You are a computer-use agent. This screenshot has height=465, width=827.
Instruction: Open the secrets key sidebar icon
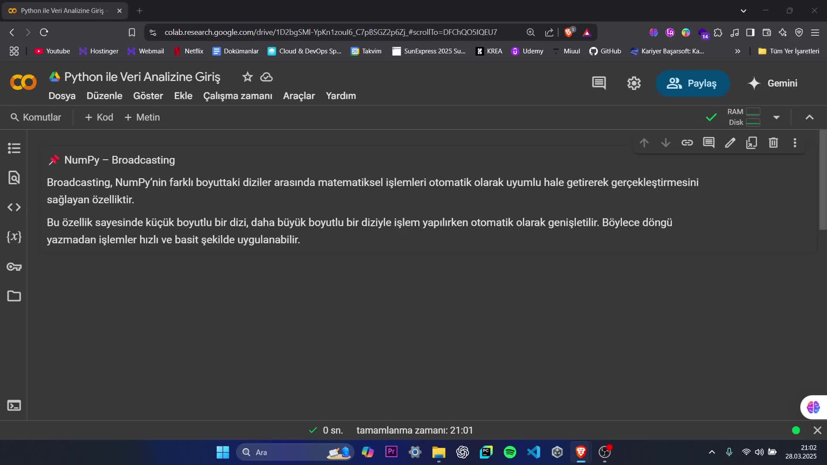(14, 267)
